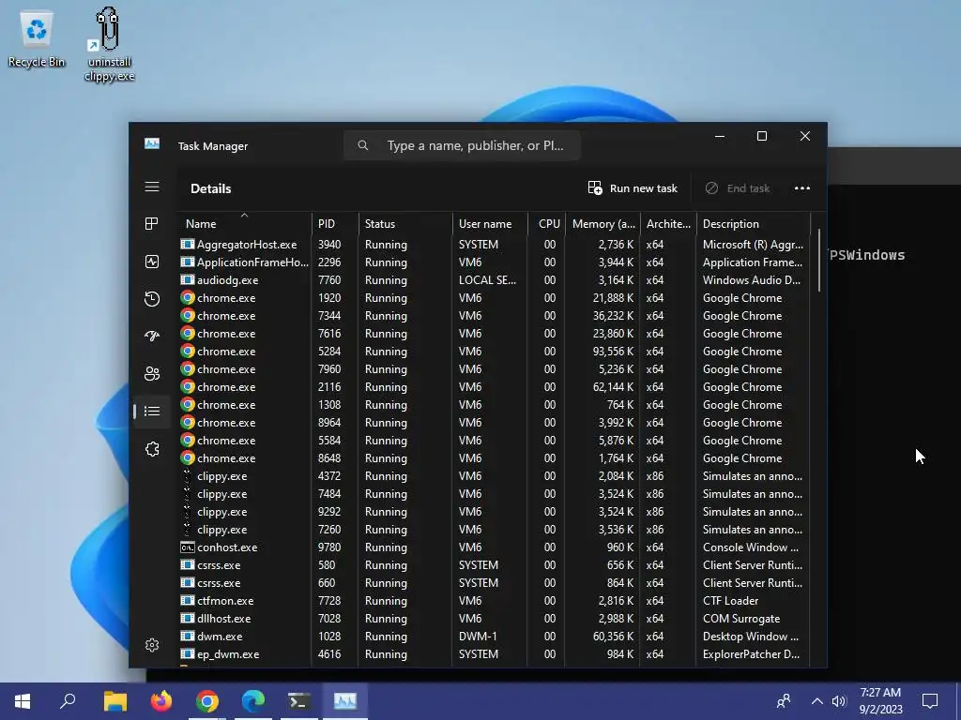The image size is (961, 720).
Task: Open Microsoft Edge from the taskbar
Action: pyautogui.click(x=253, y=701)
